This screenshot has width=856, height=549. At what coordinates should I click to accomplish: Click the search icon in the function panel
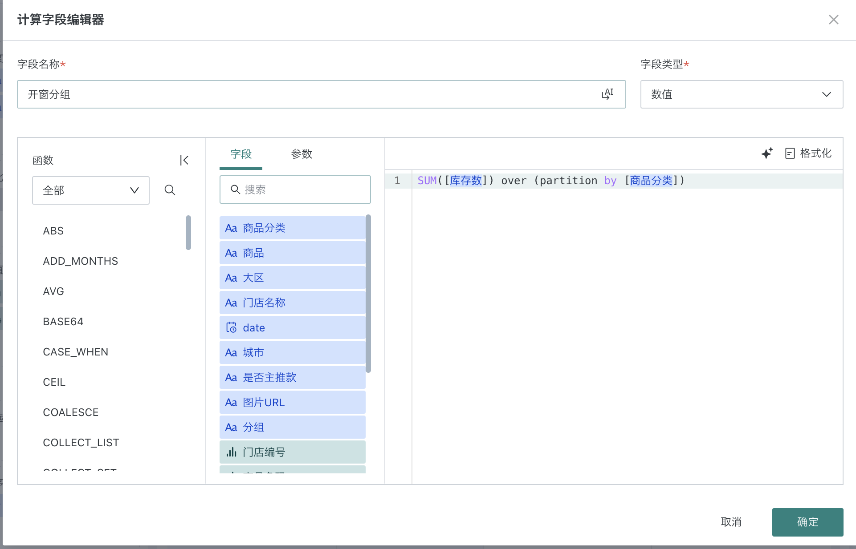170,190
